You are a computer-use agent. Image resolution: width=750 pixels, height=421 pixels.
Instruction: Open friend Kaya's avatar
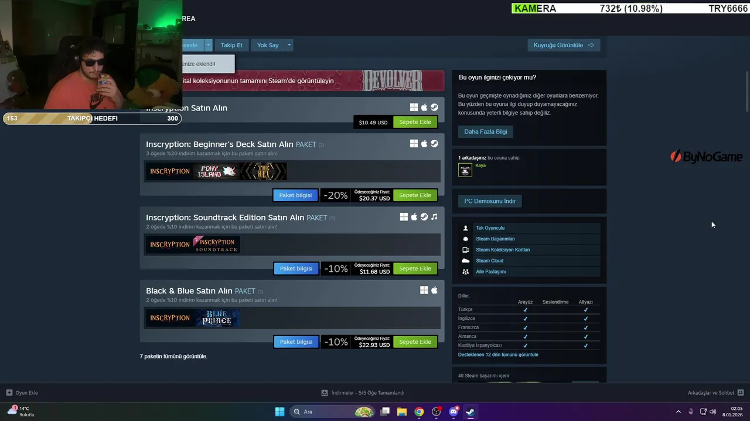click(x=465, y=170)
